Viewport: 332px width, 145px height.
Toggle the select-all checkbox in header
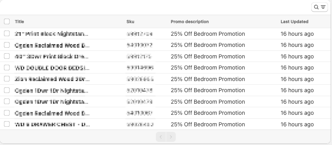pyautogui.click(x=7, y=21)
